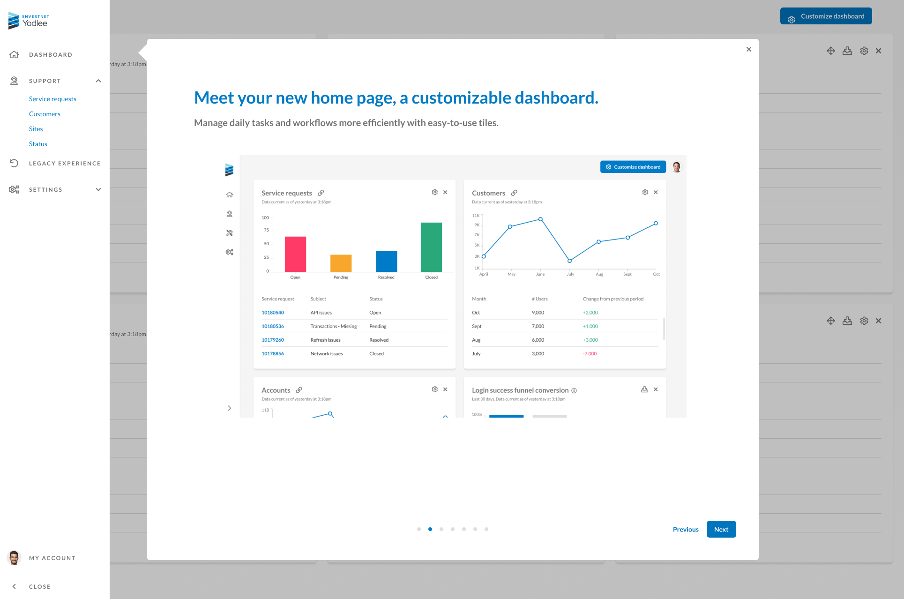904x599 pixels.
Task: Click the Previous link
Action: (x=686, y=529)
